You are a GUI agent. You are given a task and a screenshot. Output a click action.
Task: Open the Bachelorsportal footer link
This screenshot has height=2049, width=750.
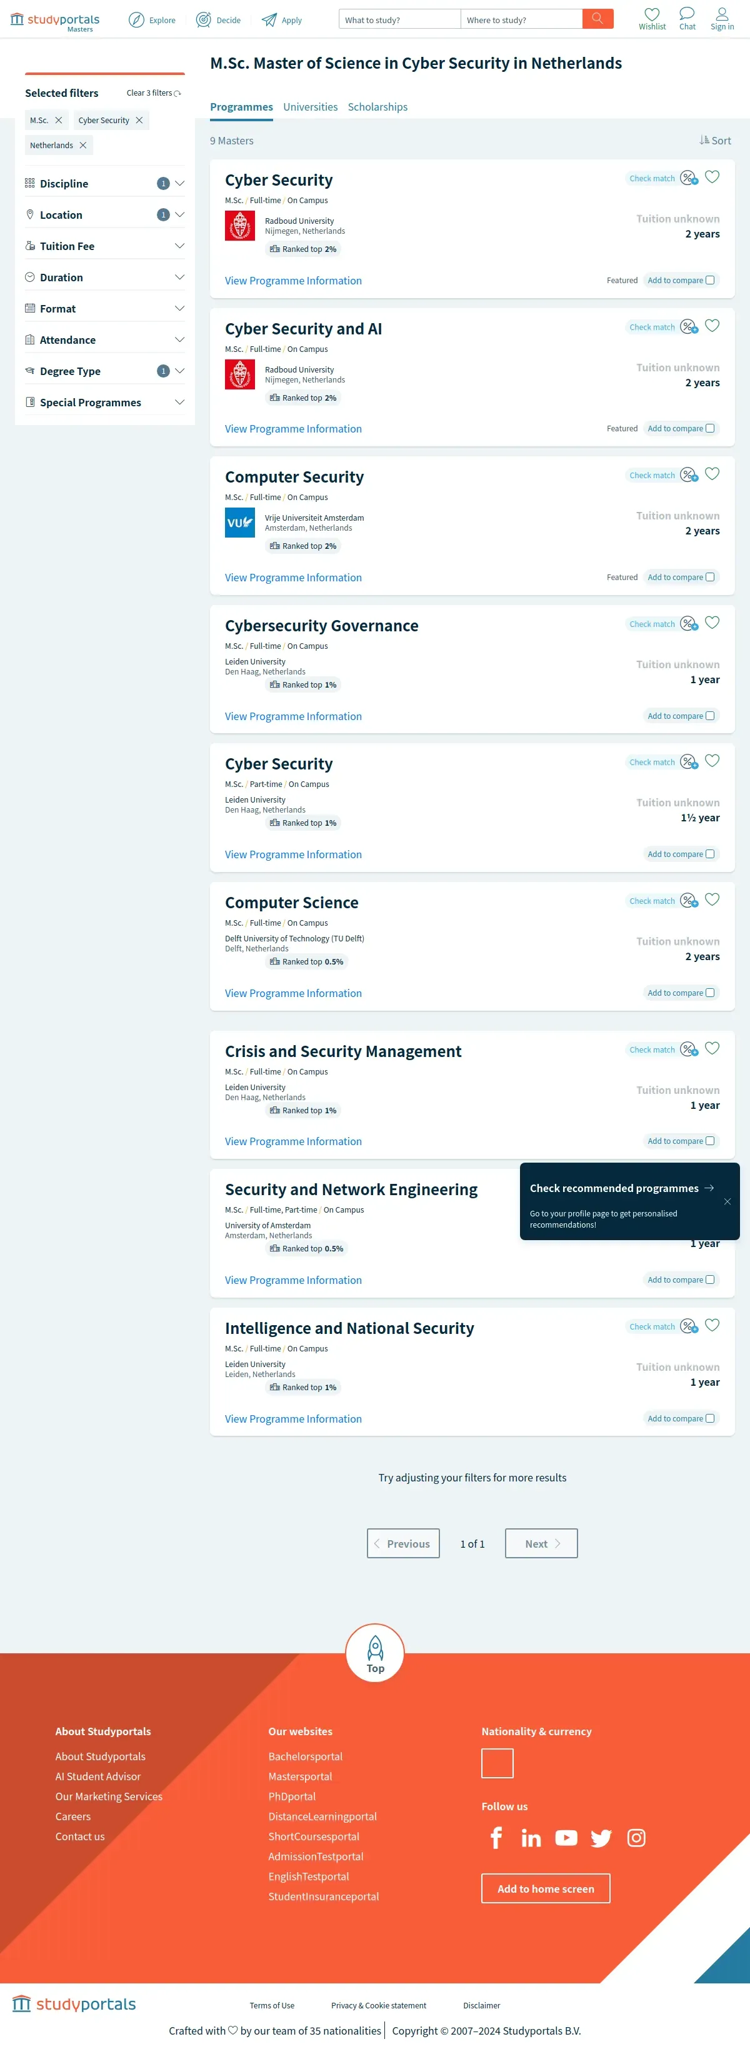(x=306, y=1755)
